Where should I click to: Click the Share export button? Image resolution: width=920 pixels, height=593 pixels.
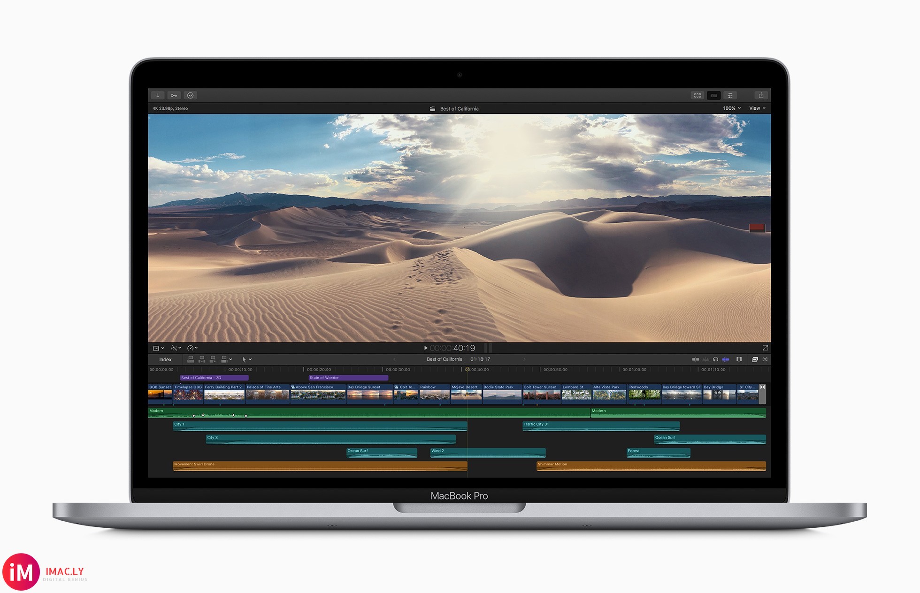[761, 95]
